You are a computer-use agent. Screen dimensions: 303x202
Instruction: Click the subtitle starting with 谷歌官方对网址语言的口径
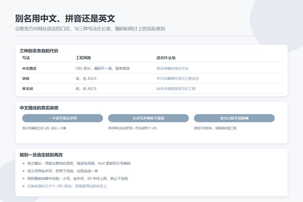click(x=90, y=29)
